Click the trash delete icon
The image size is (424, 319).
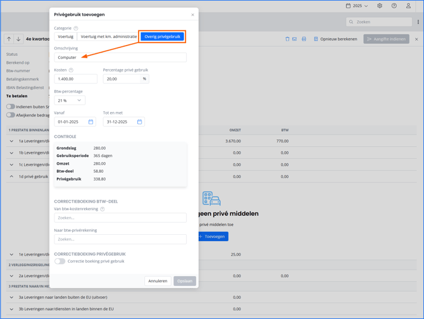coord(287,39)
